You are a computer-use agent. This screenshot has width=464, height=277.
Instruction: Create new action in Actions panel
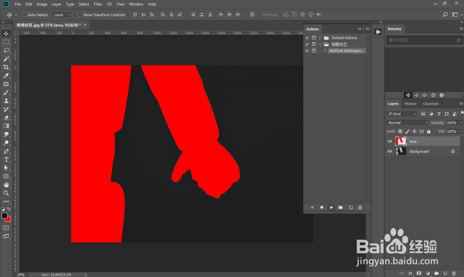coord(351,207)
